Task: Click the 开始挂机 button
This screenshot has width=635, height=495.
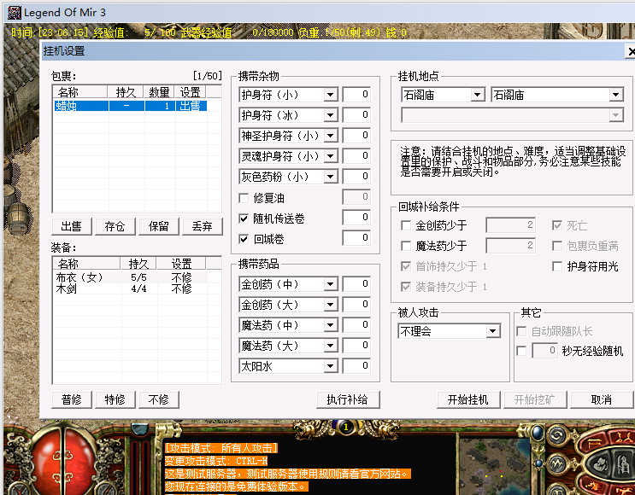Action: (x=468, y=399)
